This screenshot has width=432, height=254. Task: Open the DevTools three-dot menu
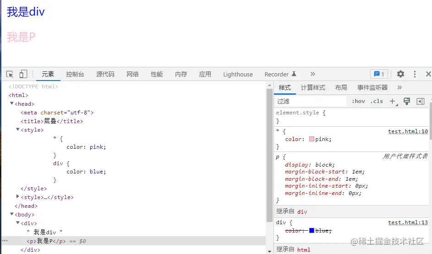[415, 74]
